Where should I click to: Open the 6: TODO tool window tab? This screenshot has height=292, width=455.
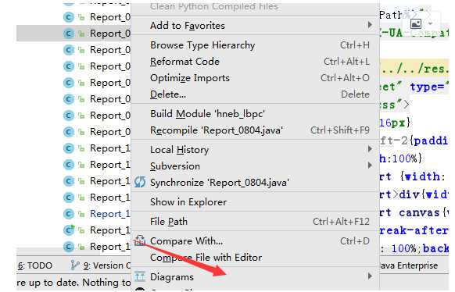(x=35, y=265)
